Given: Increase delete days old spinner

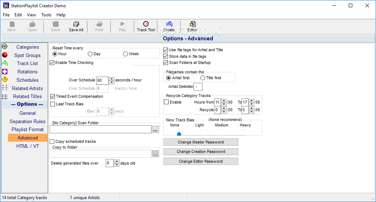Looking at the screenshot, I should click(x=117, y=161).
